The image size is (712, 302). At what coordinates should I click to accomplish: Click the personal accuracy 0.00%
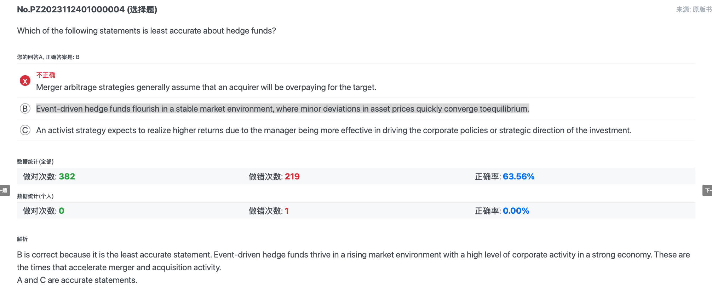(516, 211)
